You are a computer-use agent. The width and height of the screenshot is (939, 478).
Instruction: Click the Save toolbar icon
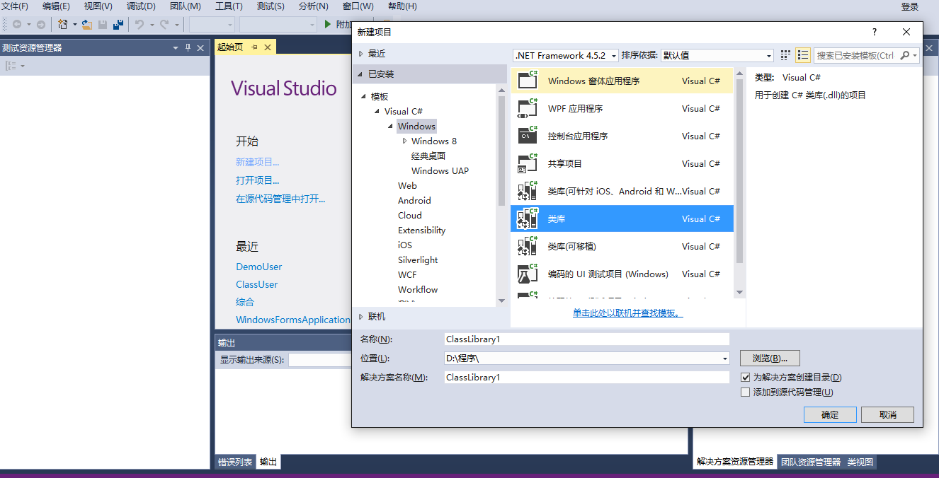(x=103, y=24)
